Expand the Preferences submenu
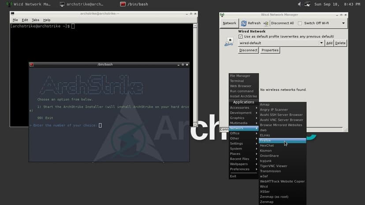Image resolution: width=365 pixels, height=205 pixels. [244, 169]
